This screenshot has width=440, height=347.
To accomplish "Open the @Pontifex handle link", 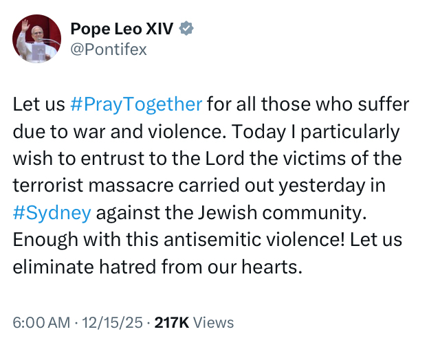I will (x=109, y=49).
